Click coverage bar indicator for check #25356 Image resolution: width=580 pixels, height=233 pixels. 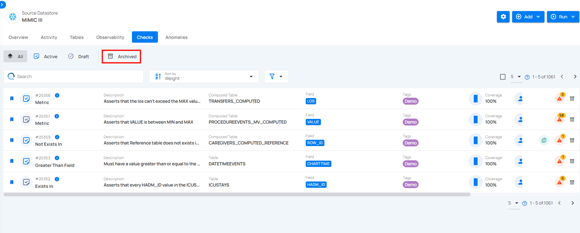[x=475, y=99]
